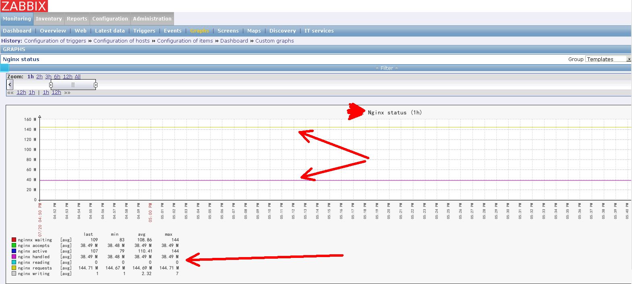The height and width of the screenshot is (284, 632).
Task: Click the magenta nginx handled legend swatch
Action: pos(14,257)
